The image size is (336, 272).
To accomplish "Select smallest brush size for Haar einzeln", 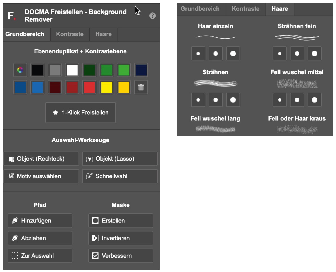I will coord(198,53).
